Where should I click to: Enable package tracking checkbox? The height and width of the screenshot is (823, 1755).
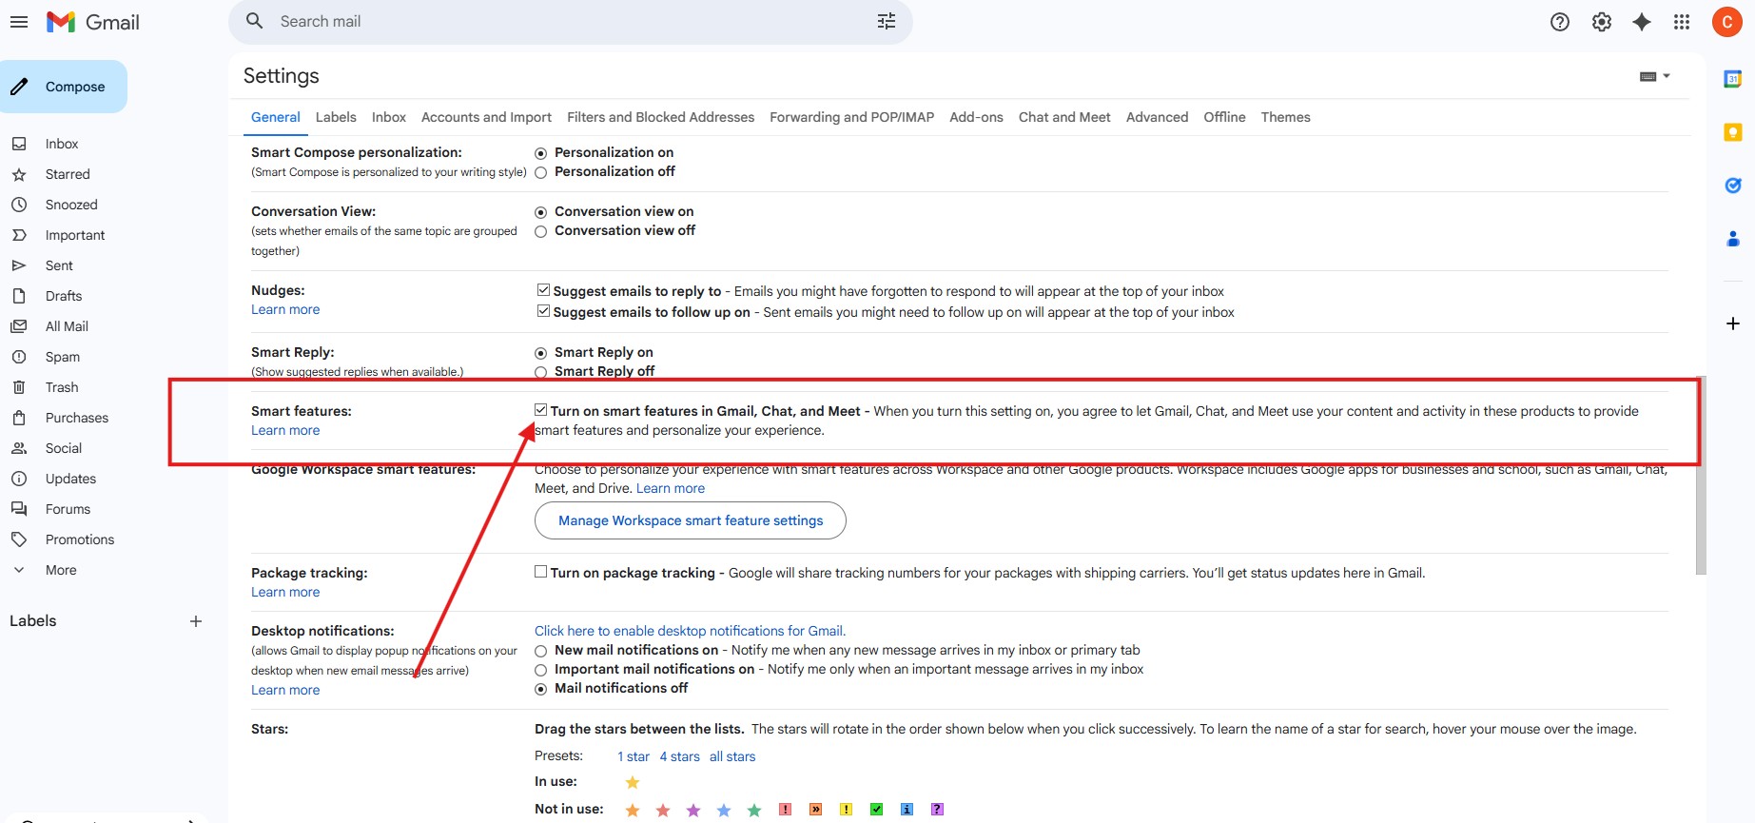[x=541, y=572]
